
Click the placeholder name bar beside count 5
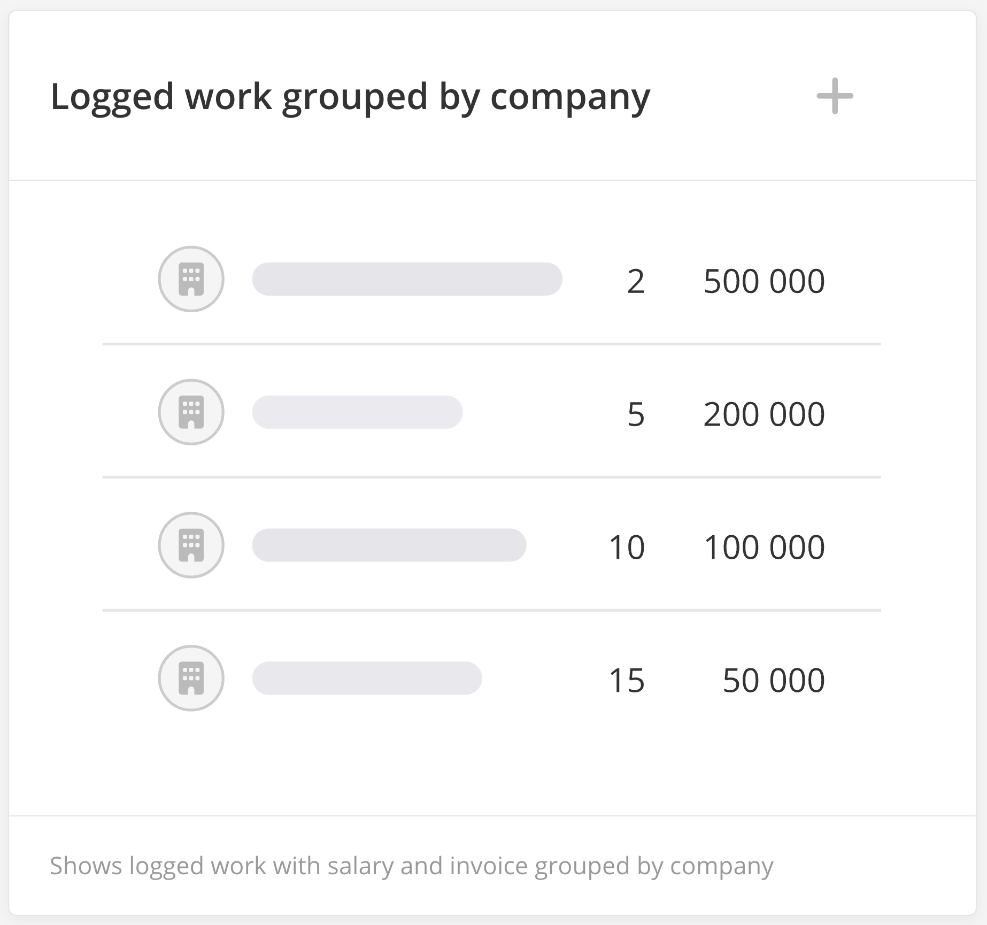pyautogui.click(x=357, y=412)
